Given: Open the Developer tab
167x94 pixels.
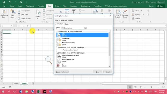Looking at the screenshot, I should coord(74,6).
